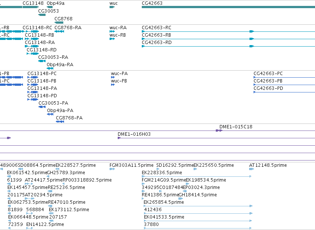Click the CG13148-RA transcript label
315x230 pixels.
point(40,43)
